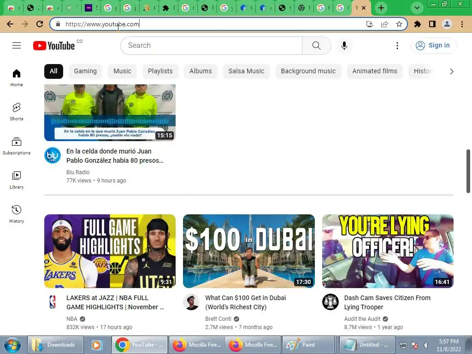Open Audit the Audit channel name link
This screenshot has width=472, height=354.
pyautogui.click(x=362, y=319)
